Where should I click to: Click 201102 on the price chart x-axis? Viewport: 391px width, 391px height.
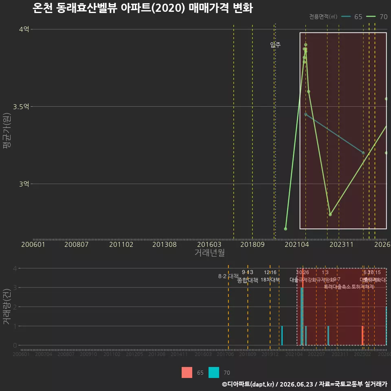(x=121, y=244)
